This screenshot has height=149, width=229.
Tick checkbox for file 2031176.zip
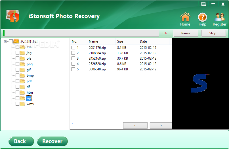(73, 47)
